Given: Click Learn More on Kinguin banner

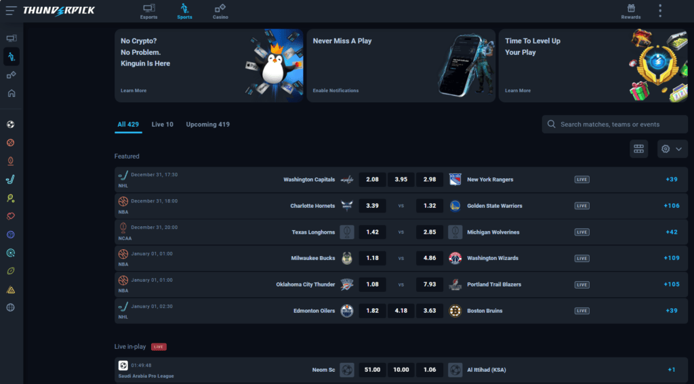Looking at the screenshot, I should point(134,91).
